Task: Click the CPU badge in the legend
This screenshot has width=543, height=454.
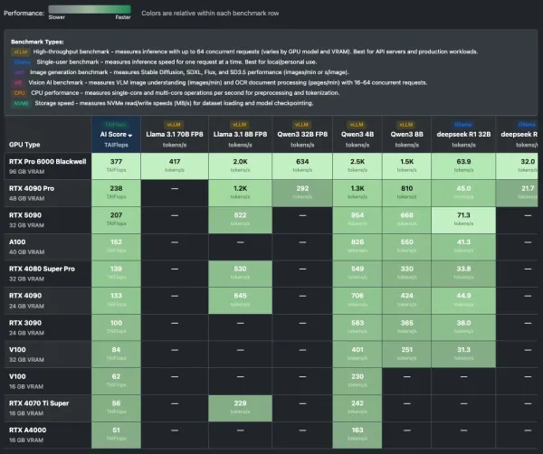Action: click(x=19, y=92)
